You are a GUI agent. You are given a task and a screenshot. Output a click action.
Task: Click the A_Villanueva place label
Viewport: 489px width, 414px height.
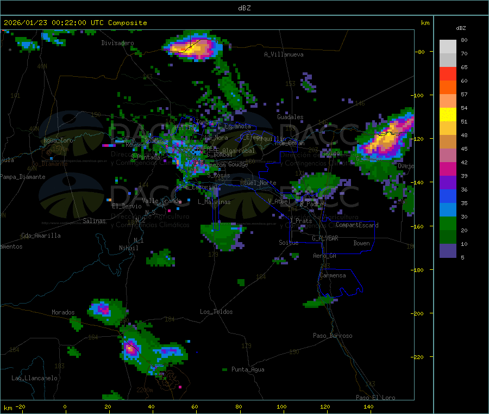[x=284, y=54]
